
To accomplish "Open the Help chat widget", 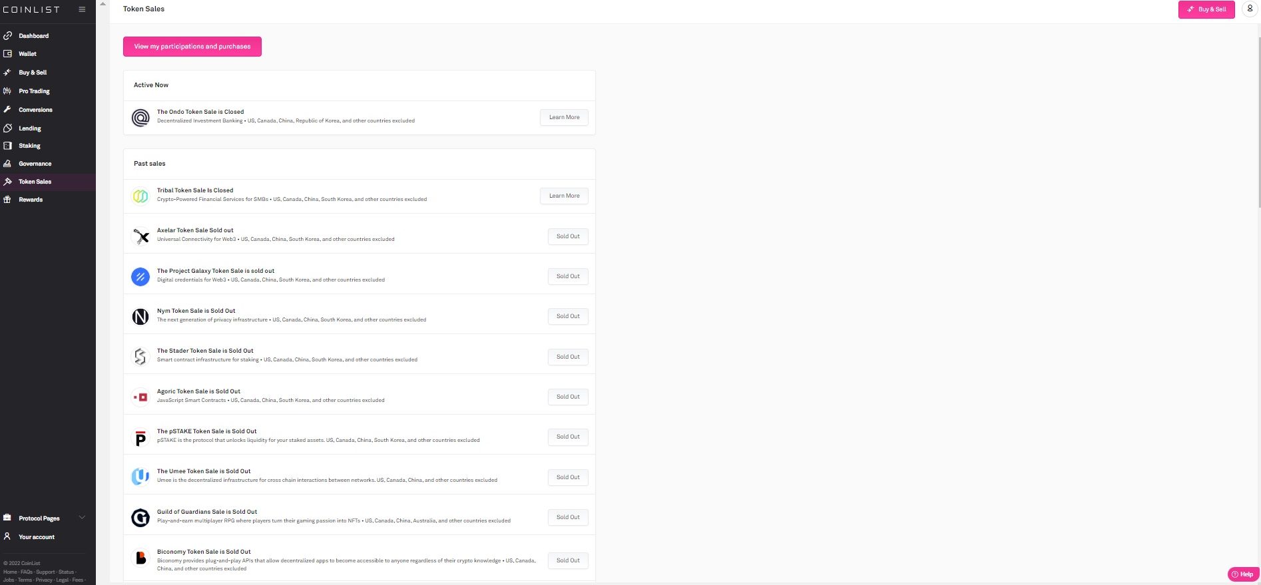I will 1242,574.
